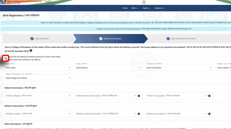Open the Select Village/Town Name dropdown

(x=38, y=78)
